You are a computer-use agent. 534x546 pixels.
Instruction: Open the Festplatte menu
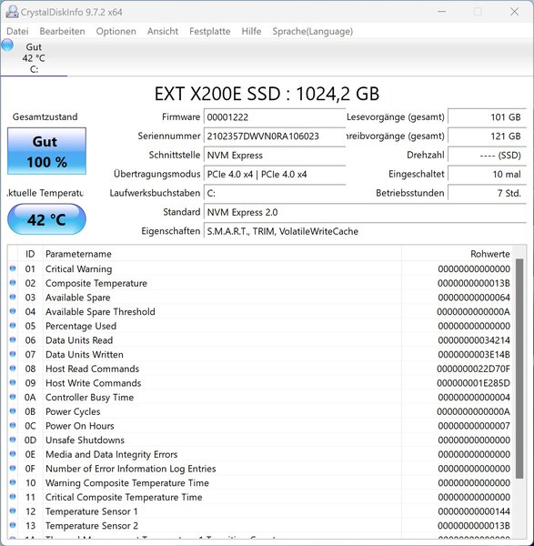click(209, 31)
